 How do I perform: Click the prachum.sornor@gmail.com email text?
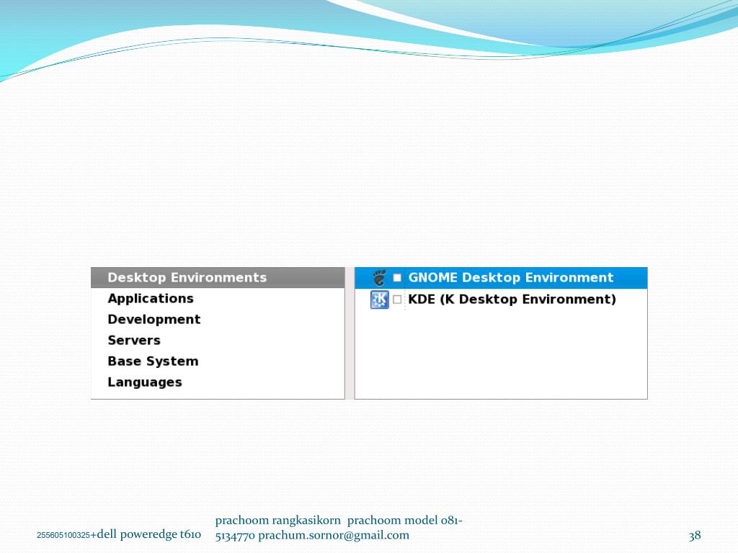tap(334, 535)
